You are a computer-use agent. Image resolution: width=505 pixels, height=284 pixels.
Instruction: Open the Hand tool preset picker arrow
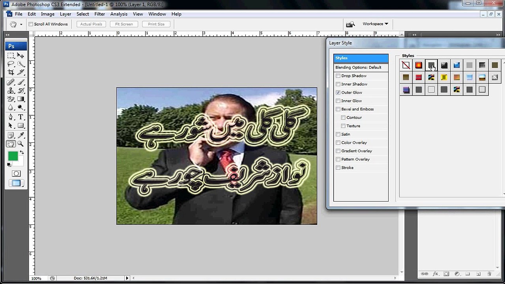21,24
